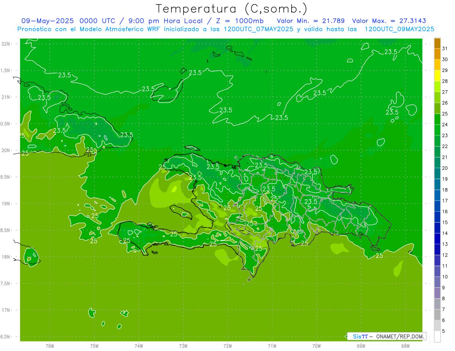Pick the blue color bar segment between 16 and 17
The image size is (455, 351).
coord(437,206)
